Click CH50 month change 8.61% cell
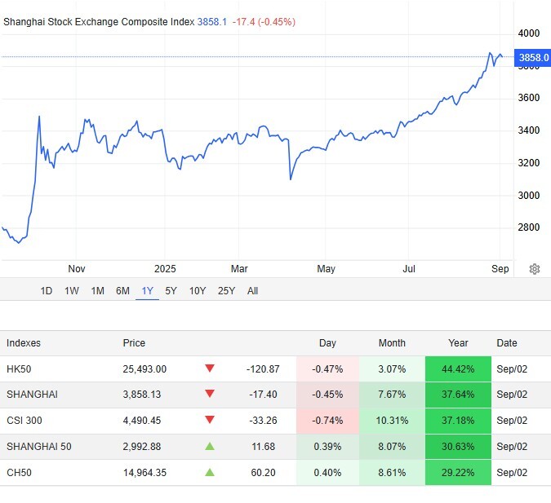The image size is (551, 503). 392,473
